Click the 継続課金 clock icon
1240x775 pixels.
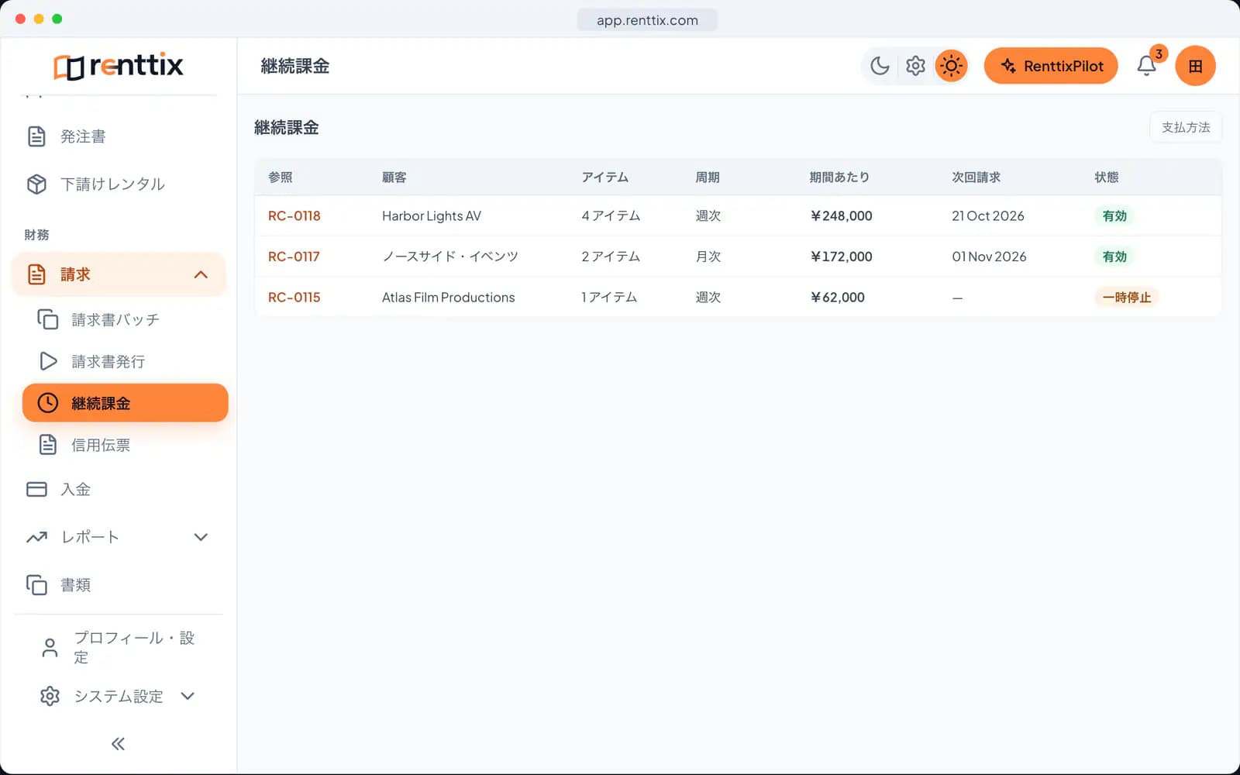point(48,403)
